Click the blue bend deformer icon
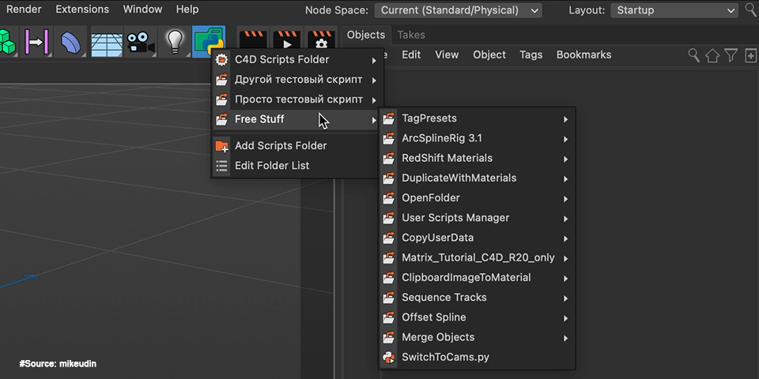Viewport: 759px width, 379px height. pyautogui.click(x=70, y=43)
